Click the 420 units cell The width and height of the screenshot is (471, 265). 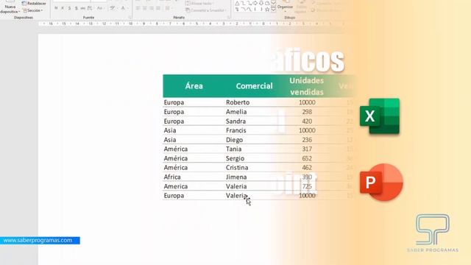(x=307, y=121)
